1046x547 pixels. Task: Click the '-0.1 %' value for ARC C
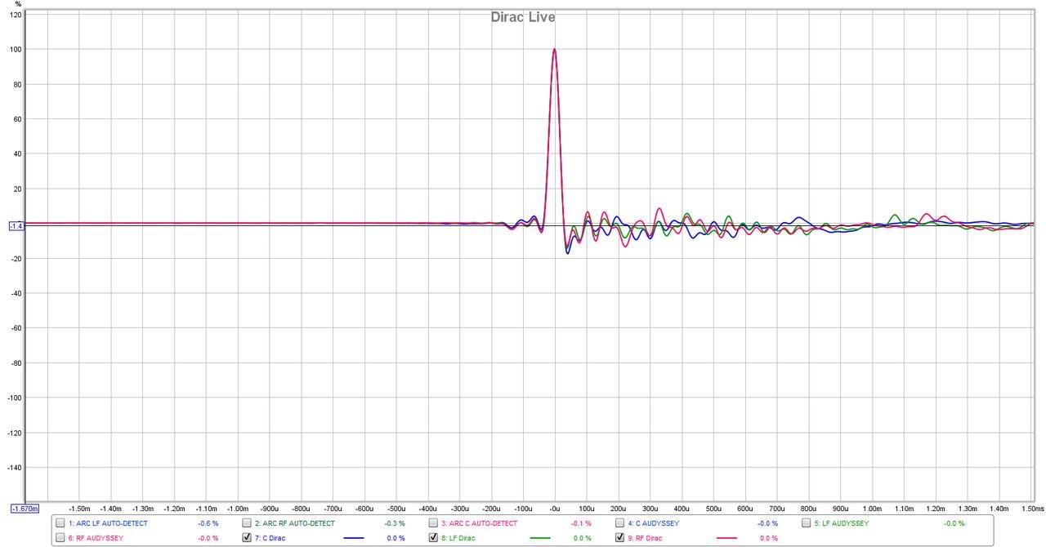click(x=581, y=523)
